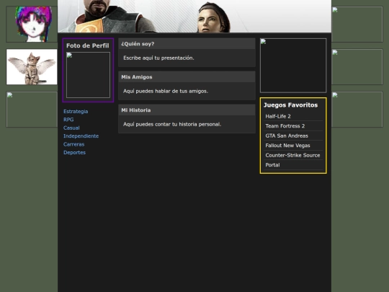Click the 'Escribe aquí tu presentación.' text
The width and height of the screenshot is (389, 292).
[x=158, y=58]
